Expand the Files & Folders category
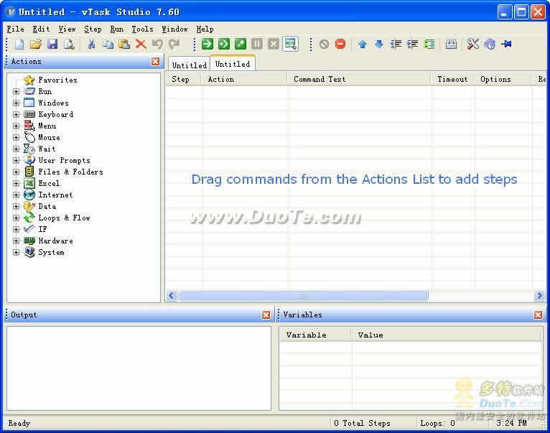Viewport: 550px width, 433px height. point(16,172)
